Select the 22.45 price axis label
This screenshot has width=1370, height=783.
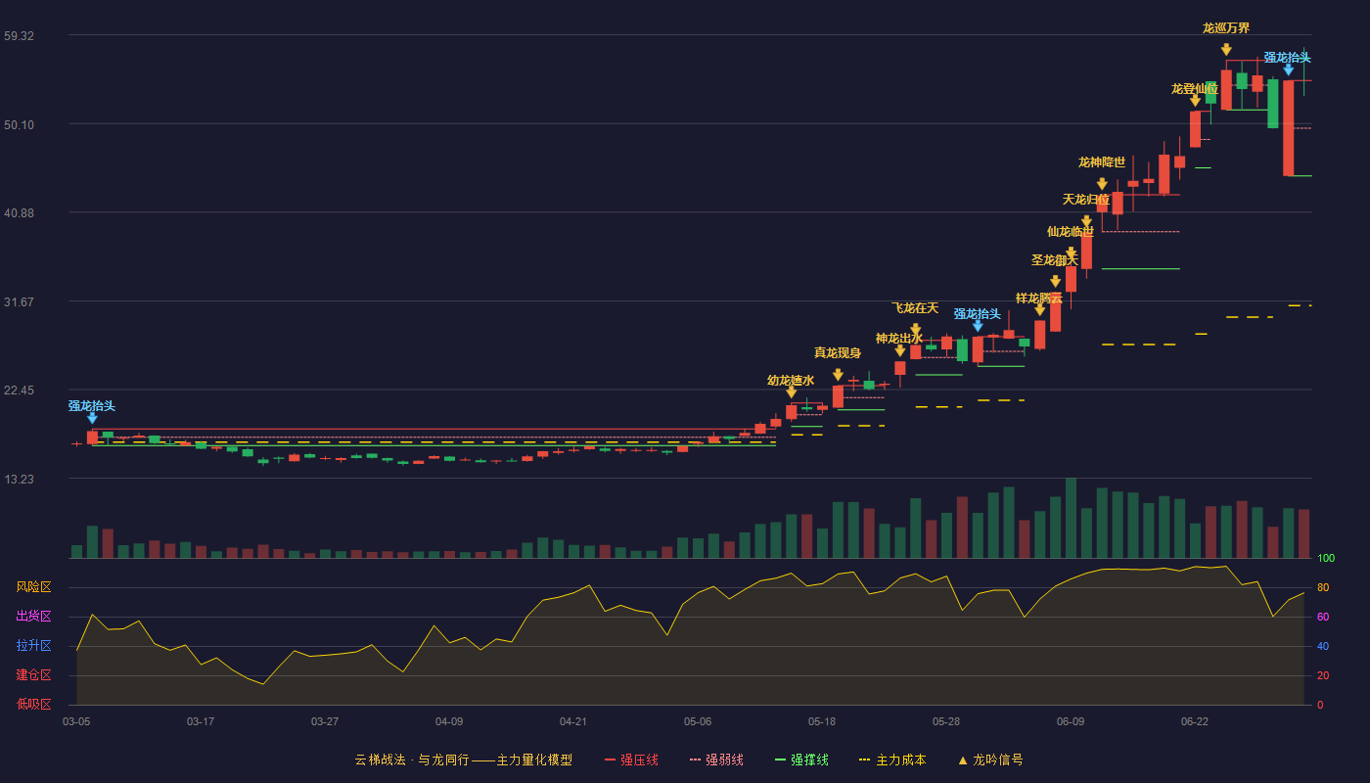20,391
